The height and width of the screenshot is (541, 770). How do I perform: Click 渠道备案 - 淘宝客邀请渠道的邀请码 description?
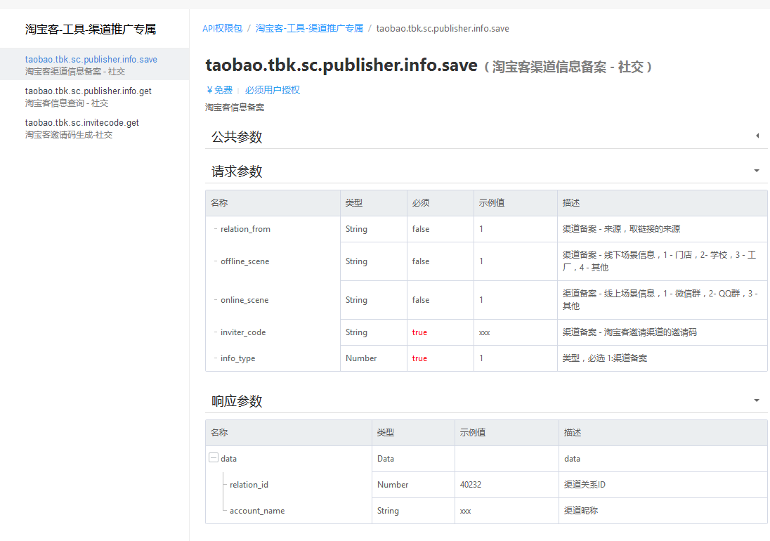pos(629,332)
